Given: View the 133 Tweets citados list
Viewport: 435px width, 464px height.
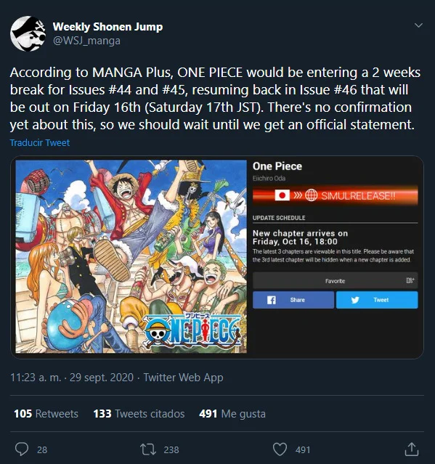Looking at the screenshot, I should (139, 413).
